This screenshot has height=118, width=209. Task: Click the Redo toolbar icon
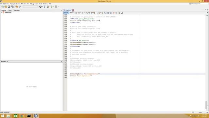[20, 7]
